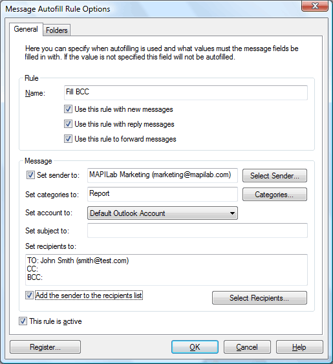Click the Register button
This screenshot has height=364, width=333.
click(x=45, y=347)
